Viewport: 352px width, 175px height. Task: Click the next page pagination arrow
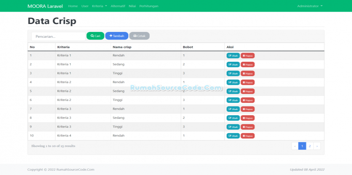pos(317,146)
